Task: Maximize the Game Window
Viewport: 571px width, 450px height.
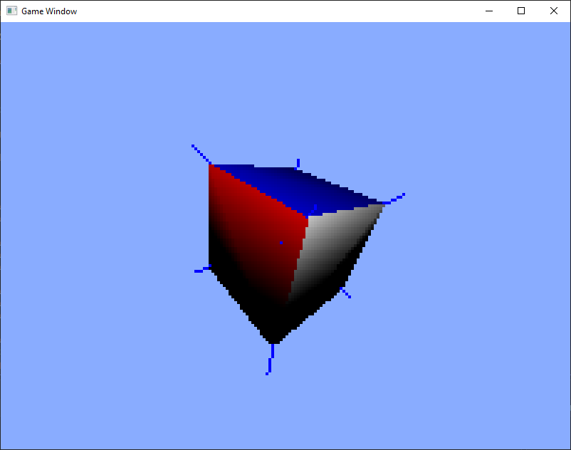Action: coord(521,11)
